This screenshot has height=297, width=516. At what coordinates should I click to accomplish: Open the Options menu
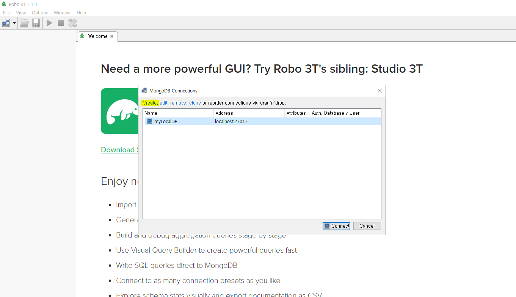40,13
